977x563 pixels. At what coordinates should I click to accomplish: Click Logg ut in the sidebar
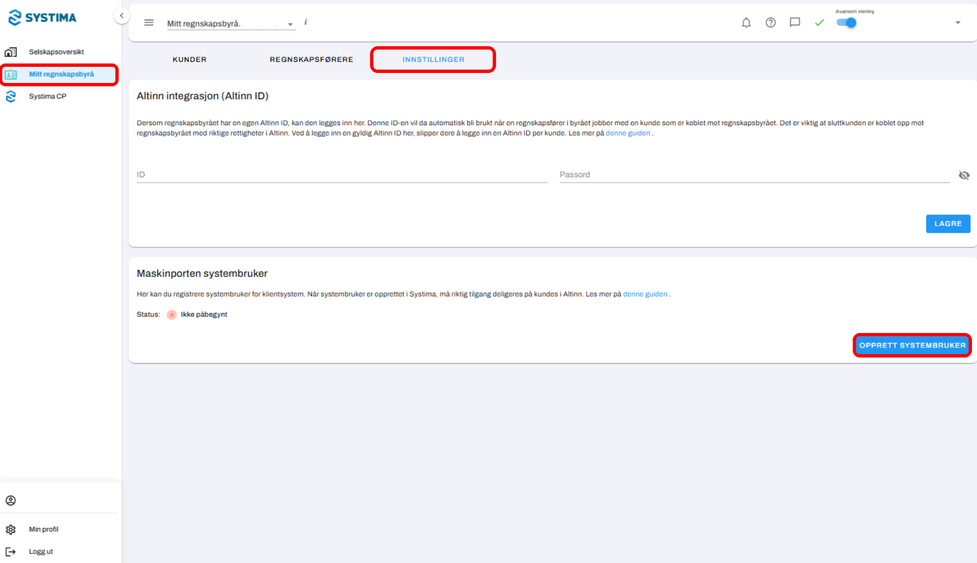(41, 552)
